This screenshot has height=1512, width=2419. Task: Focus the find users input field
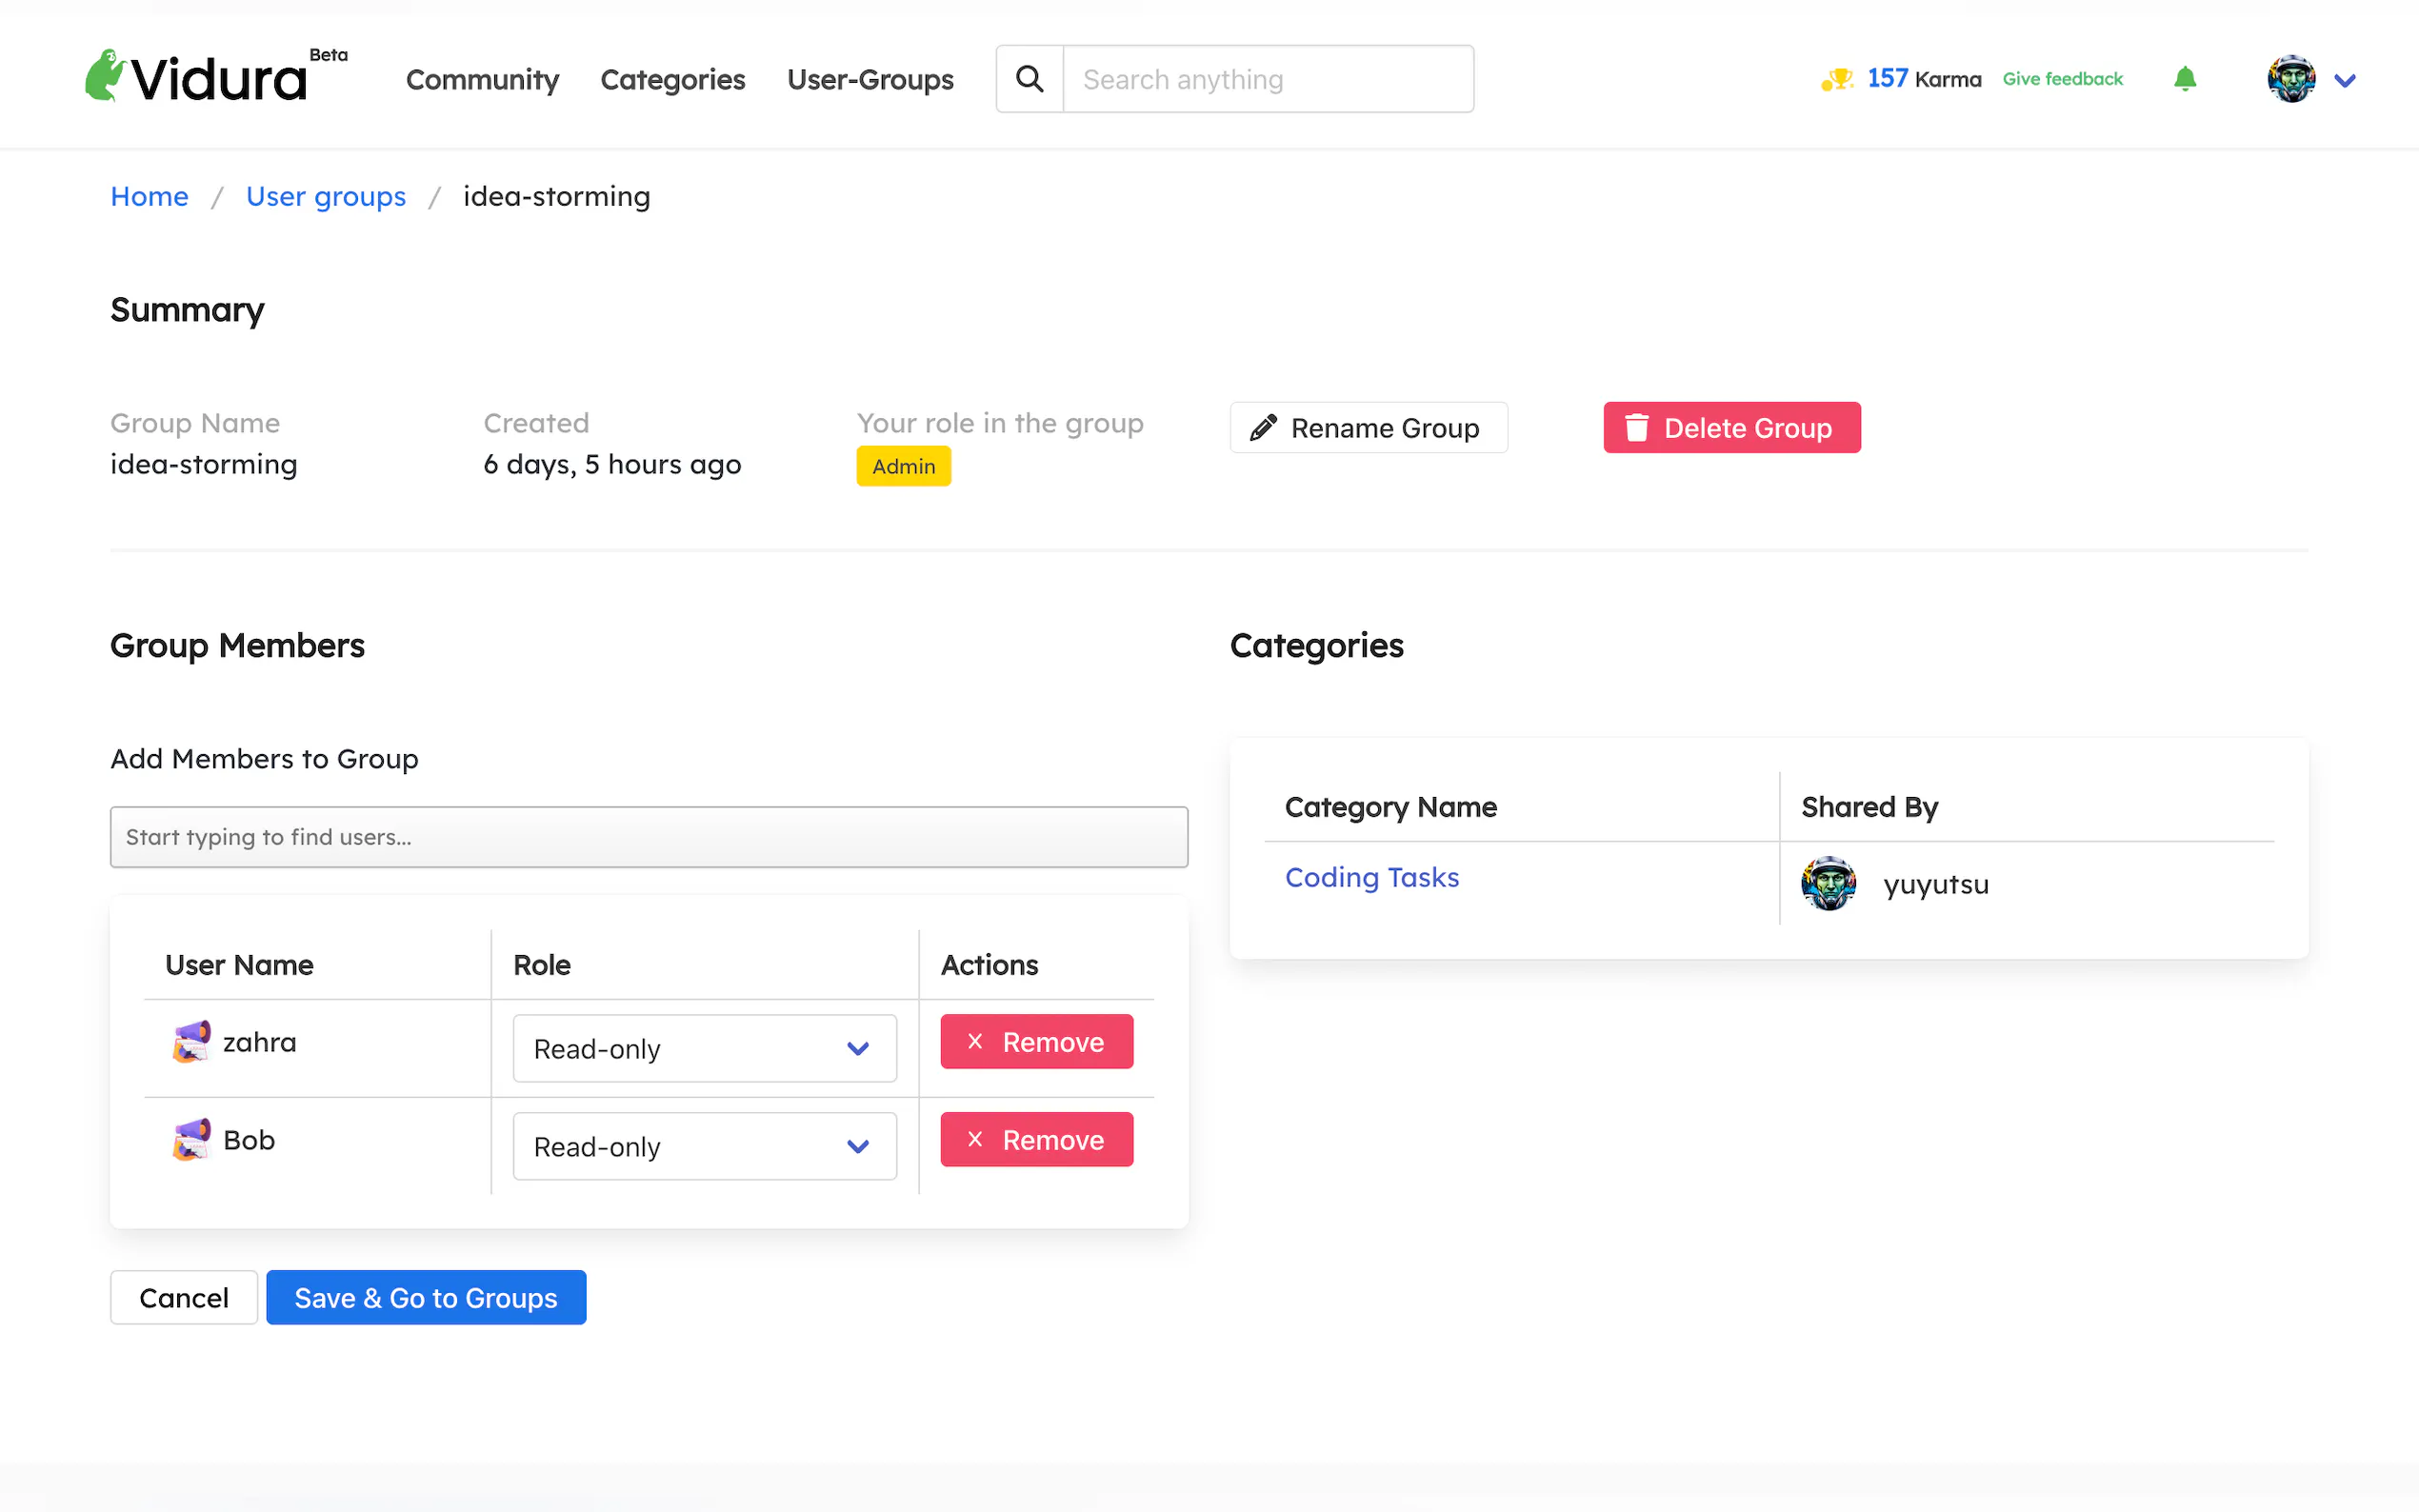coord(648,837)
